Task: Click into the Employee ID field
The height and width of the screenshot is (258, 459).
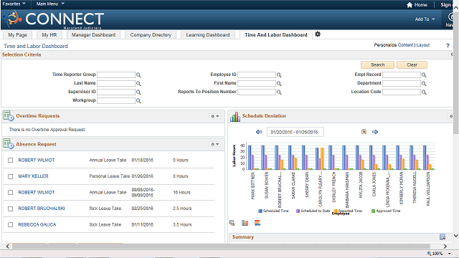Action: [257, 75]
